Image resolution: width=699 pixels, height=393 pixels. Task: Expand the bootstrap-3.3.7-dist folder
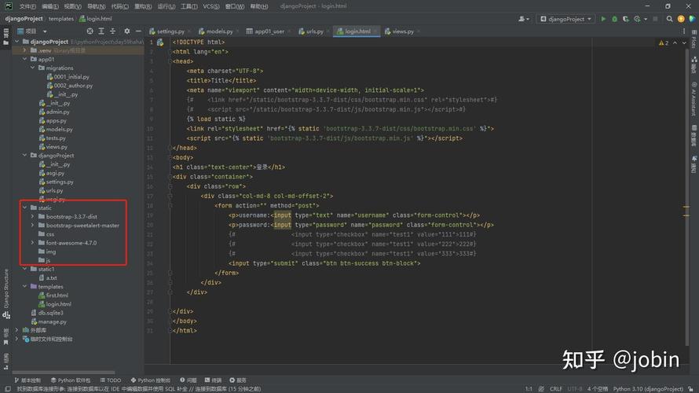coord(32,216)
